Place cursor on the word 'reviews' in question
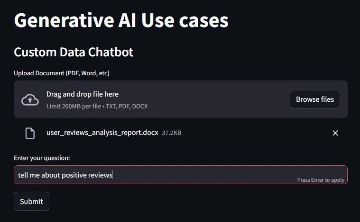Image resolution: width=360 pixels, height=222 pixels. tap(100, 175)
